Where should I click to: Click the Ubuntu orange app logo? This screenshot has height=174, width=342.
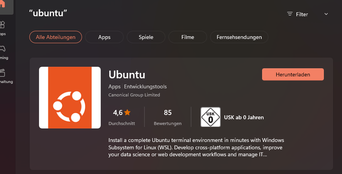[70, 98]
